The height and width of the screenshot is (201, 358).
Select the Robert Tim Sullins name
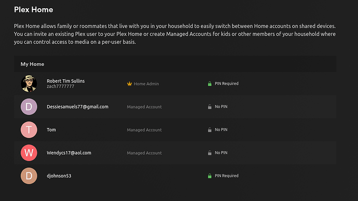point(66,81)
